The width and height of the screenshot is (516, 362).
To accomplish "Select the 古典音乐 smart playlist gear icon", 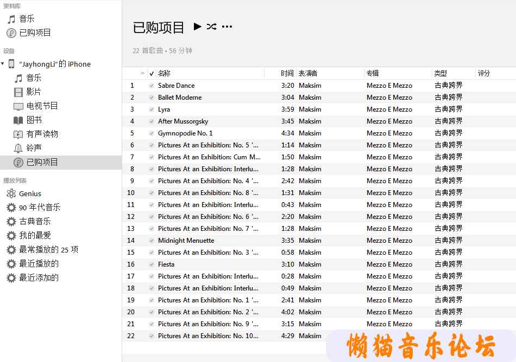I will coord(11,222).
